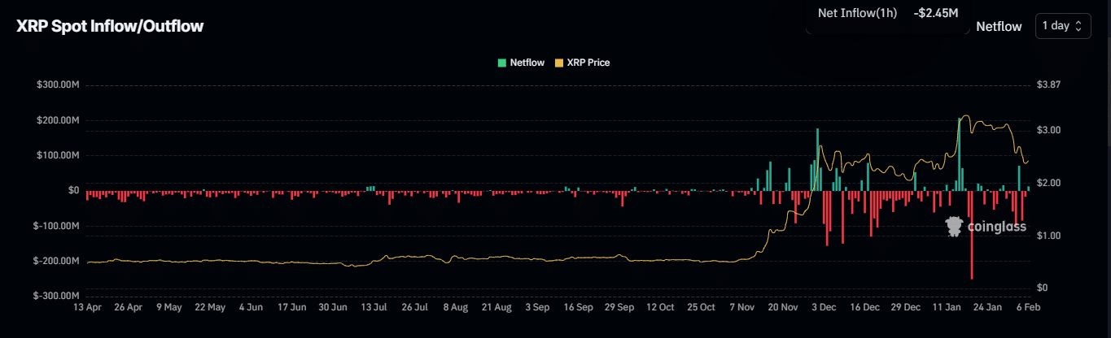Click the coinglass watermark text

click(x=993, y=227)
